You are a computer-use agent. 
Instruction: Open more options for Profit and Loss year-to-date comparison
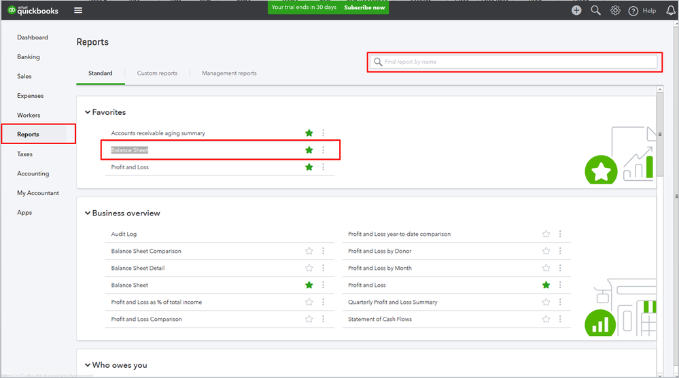click(x=560, y=234)
